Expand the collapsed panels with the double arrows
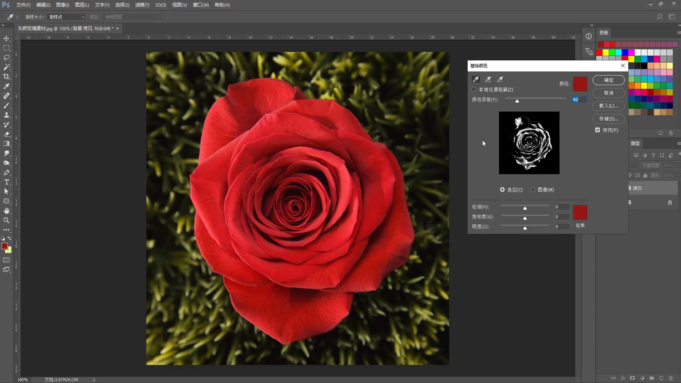 click(592, 25)
